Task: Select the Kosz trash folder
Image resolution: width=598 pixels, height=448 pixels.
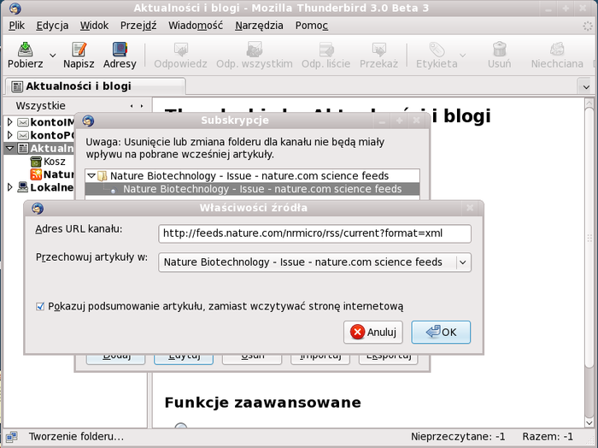Action: point(53,162)
